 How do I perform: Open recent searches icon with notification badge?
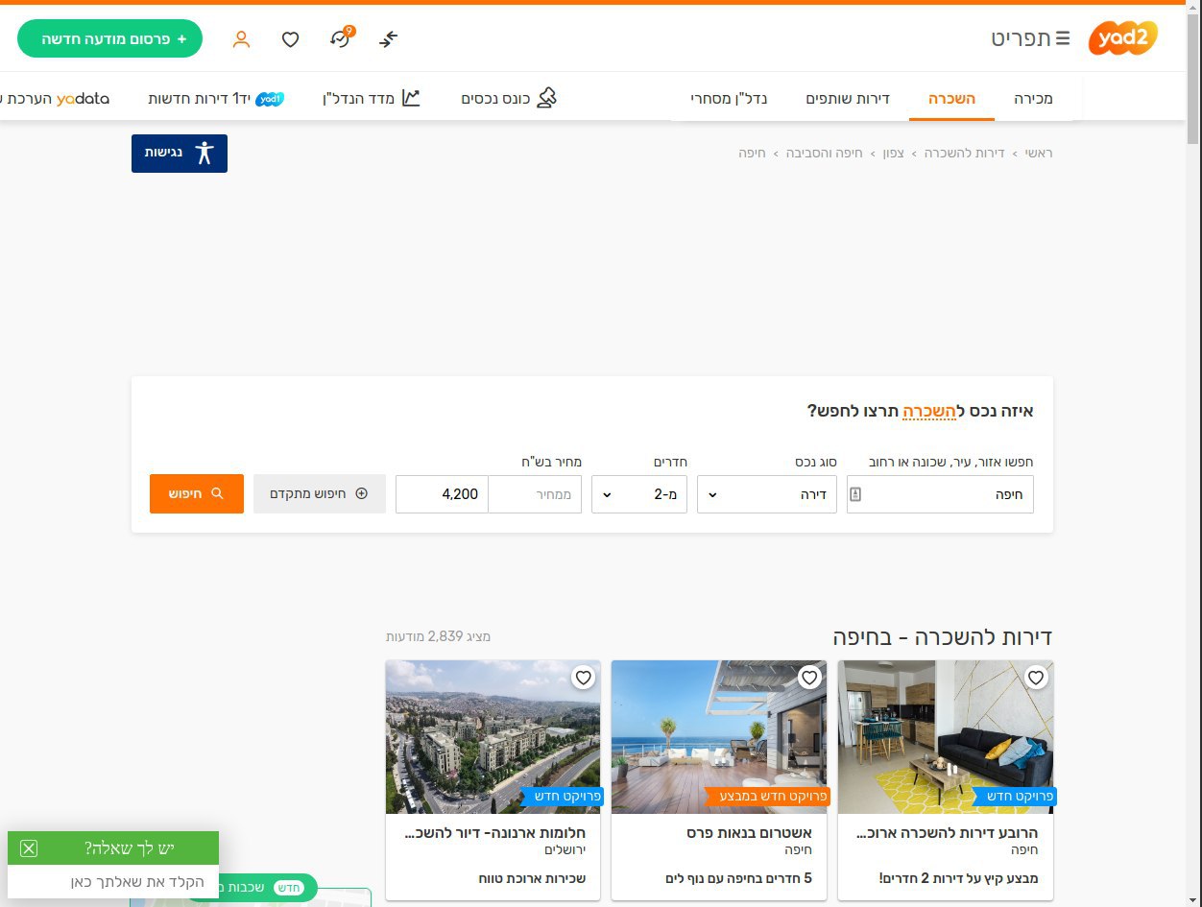tap(341, 37)
